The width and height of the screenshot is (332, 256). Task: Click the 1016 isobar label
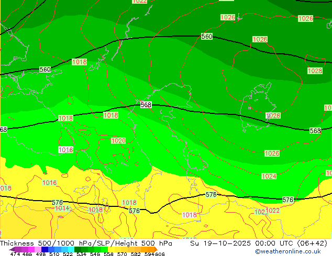click(65, 150)
